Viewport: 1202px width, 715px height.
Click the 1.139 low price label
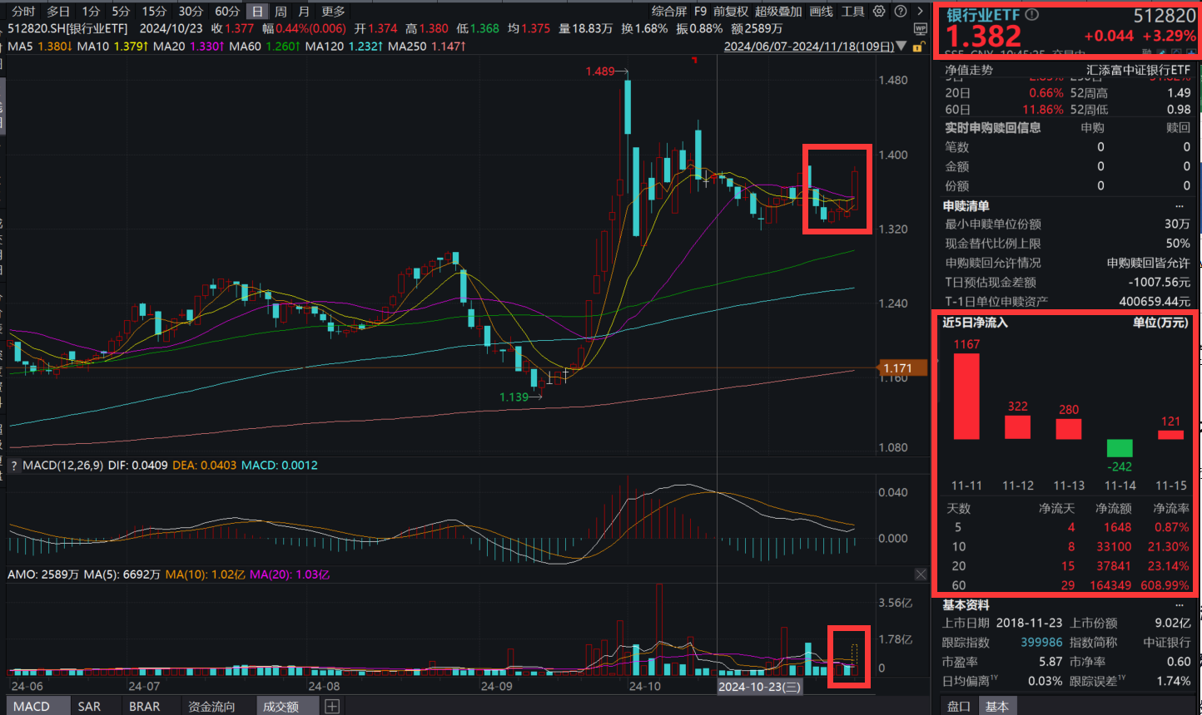[514, 397]
